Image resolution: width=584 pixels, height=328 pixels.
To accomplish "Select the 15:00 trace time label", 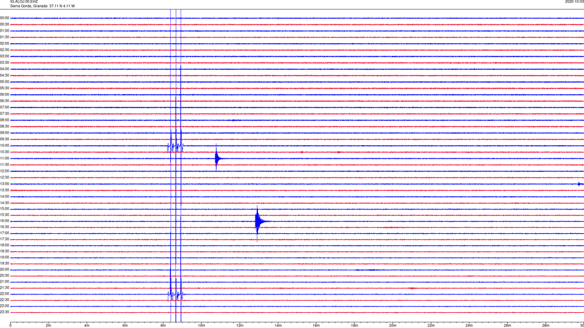I will coord(4,209).
